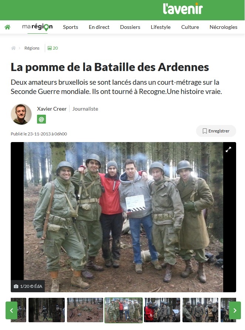Screen dimensions: 245x330
Task: Show previous thumbnails with left arrow
Action: point(11,310)
